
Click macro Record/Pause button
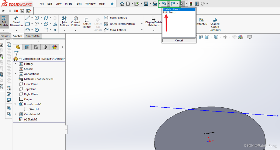pos(16,11)
